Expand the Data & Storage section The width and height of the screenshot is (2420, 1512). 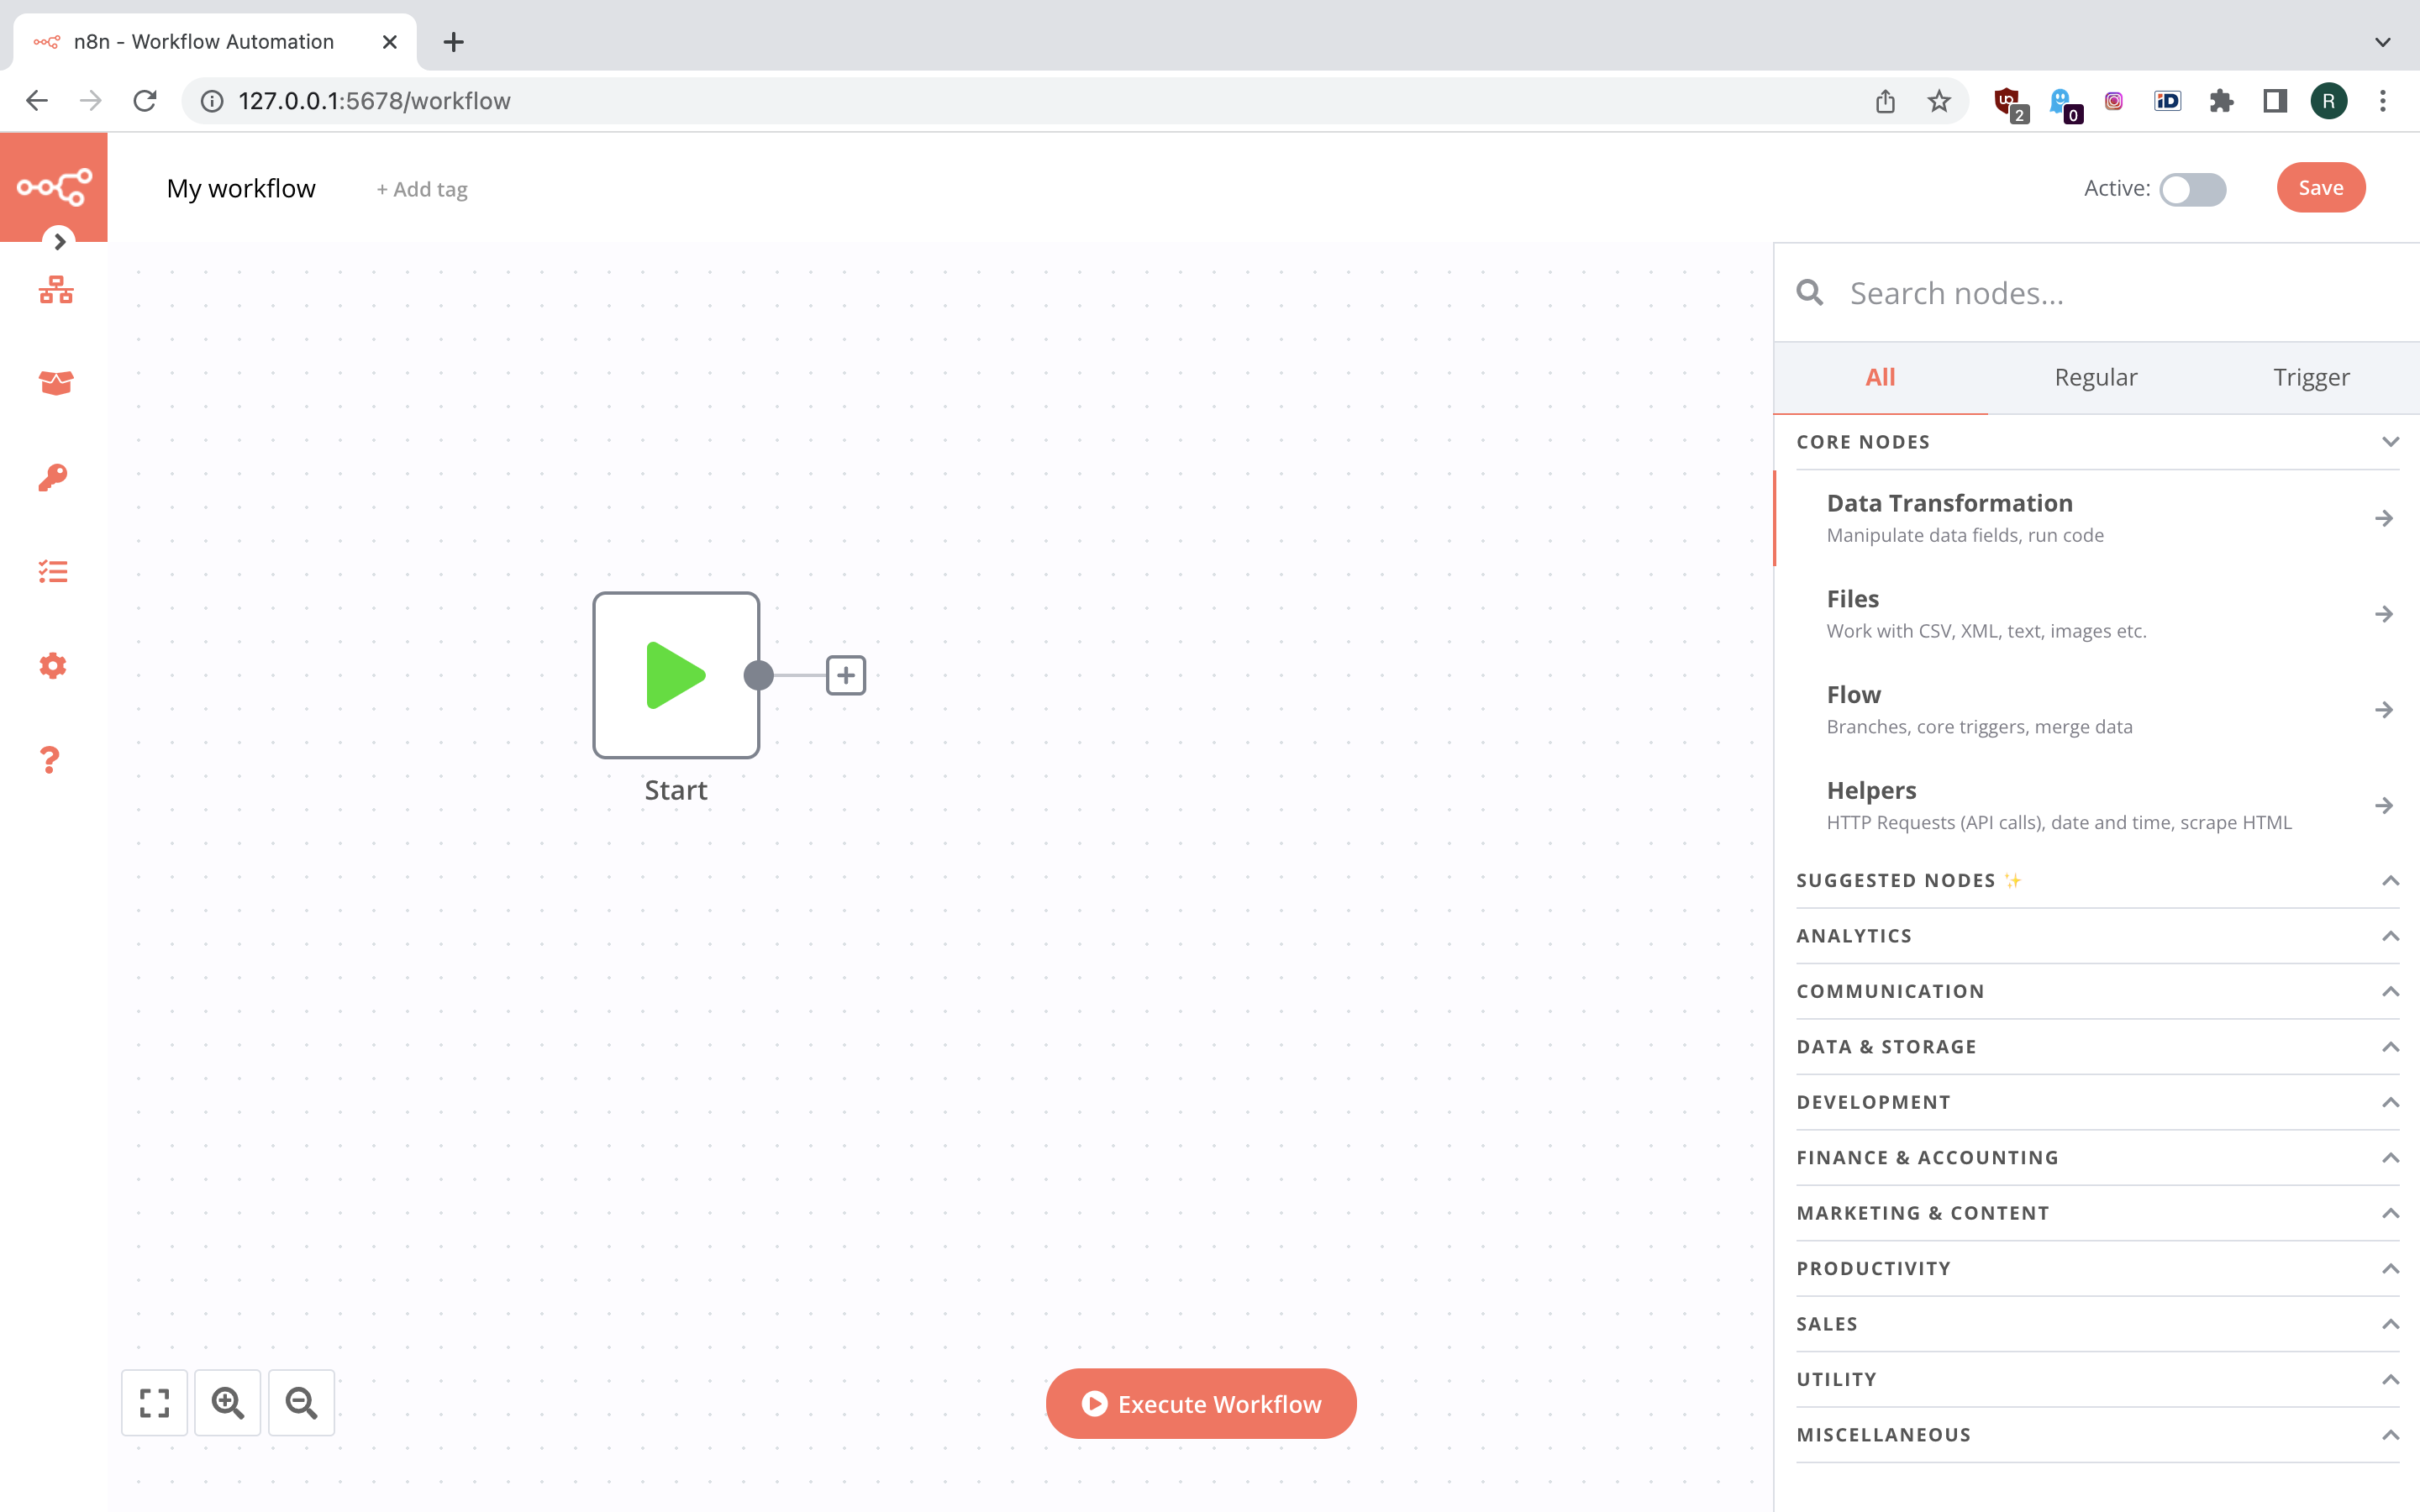coord(2097,1047)
